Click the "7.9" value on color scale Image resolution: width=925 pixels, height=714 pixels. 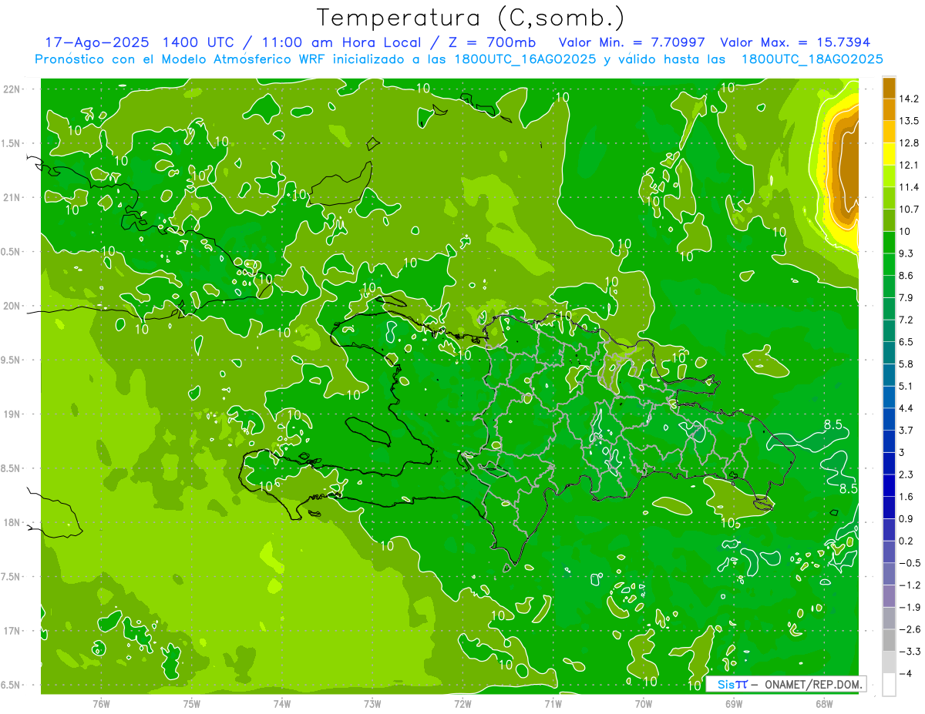(906, 297)
